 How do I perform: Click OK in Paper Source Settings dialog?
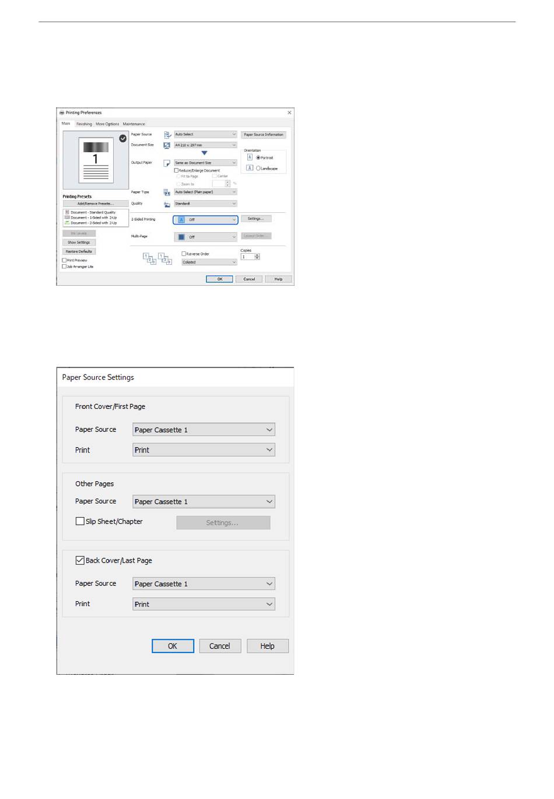pos(173,646)
